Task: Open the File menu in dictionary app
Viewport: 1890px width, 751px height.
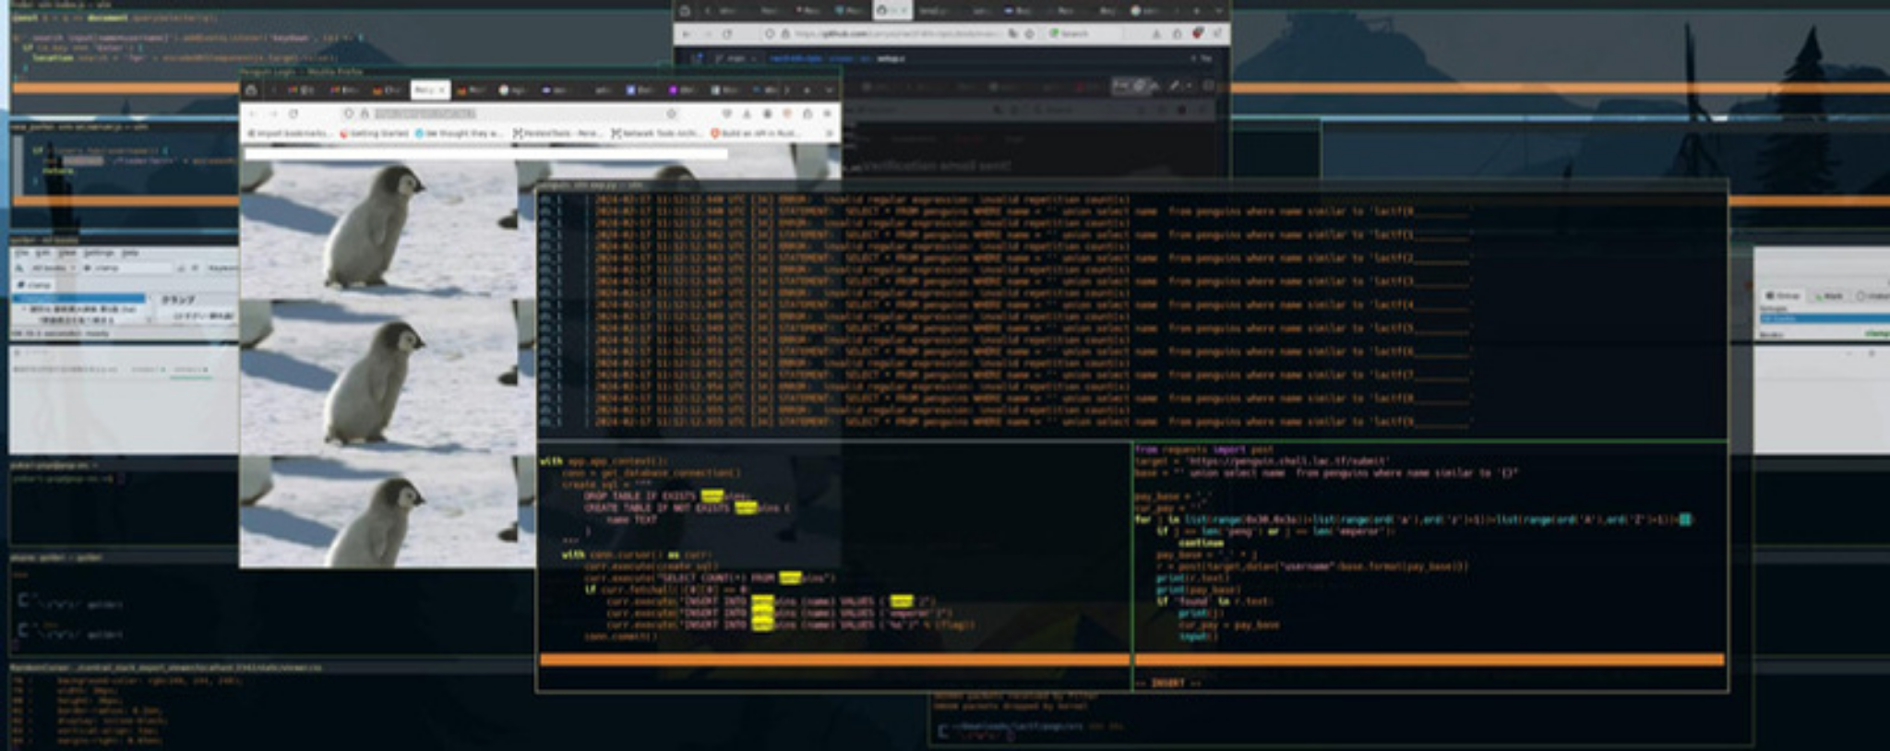Action: coord(19,253)
